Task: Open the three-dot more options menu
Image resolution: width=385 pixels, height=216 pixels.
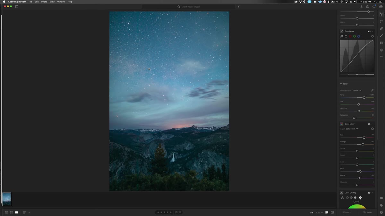Action: pyautogui.click(x=381, y=57)
